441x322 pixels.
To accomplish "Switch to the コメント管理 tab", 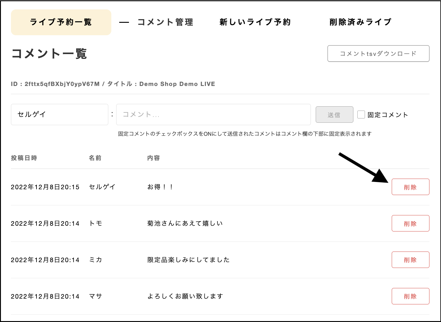I will pos(165,22).
